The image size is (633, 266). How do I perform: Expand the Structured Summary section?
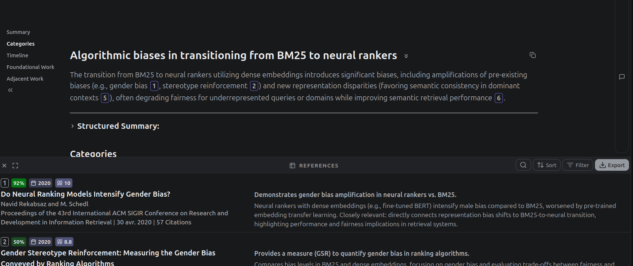(x=72, y=126)
